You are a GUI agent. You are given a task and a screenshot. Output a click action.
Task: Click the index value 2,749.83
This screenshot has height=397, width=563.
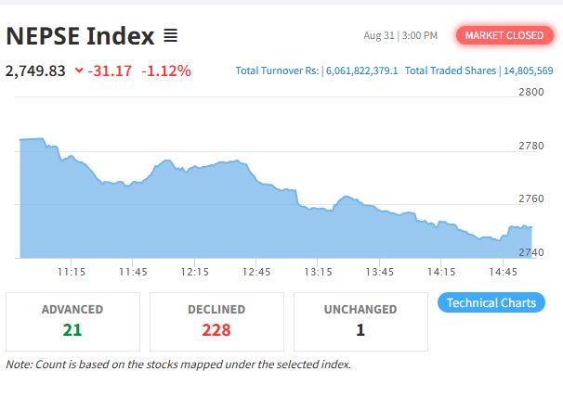35,70
